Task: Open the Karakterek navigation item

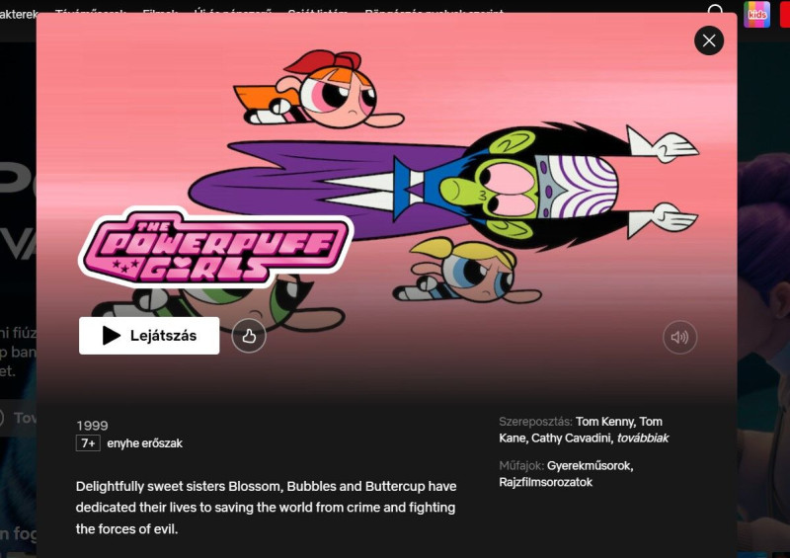Action: point(18,14)
